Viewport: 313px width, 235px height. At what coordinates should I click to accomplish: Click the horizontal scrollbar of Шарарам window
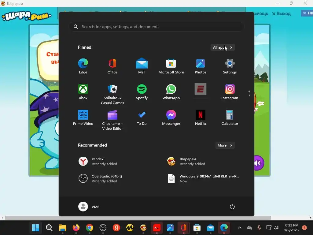138,218
